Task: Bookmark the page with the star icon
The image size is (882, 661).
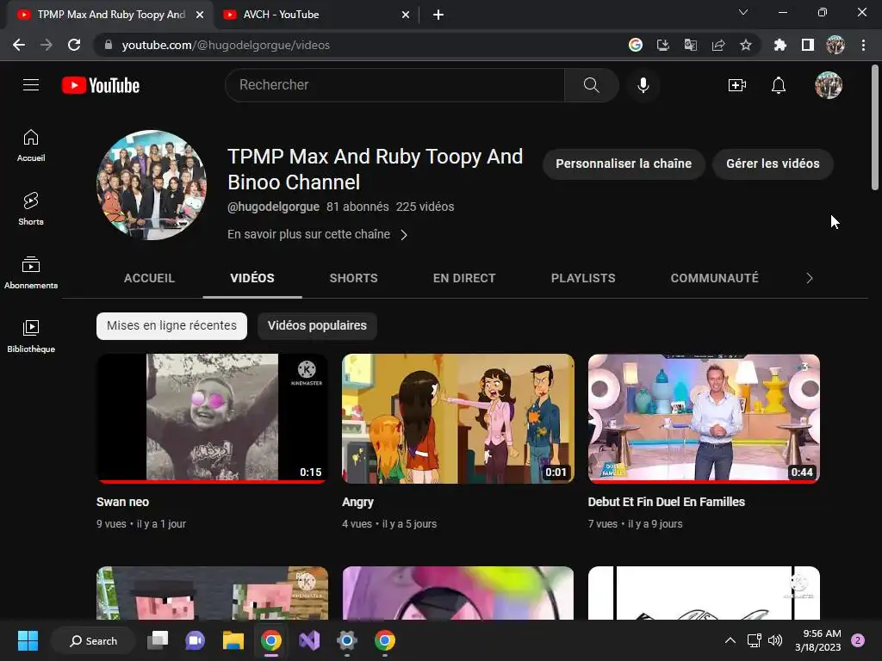Action: click(x=746, y=45)
